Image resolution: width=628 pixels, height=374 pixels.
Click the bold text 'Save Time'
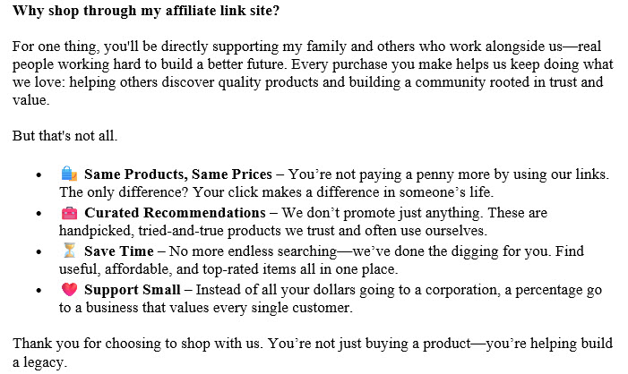(x=119, y=251)
